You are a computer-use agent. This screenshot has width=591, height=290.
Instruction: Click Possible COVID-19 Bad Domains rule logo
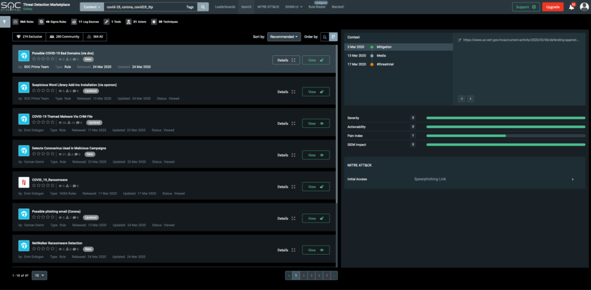(24, 56)
